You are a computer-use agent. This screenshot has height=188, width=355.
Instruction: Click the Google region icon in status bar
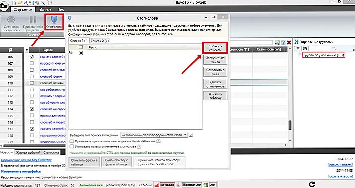(206, 185)
